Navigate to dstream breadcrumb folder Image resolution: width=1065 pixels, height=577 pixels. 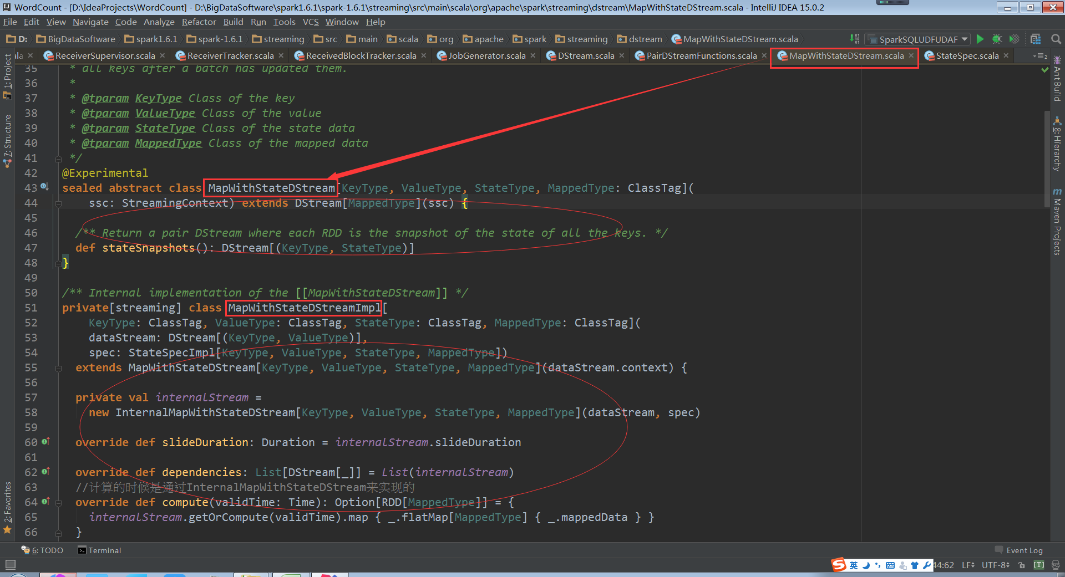pos(640,39)
